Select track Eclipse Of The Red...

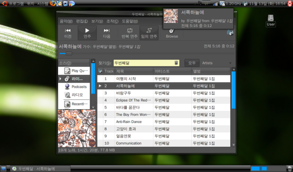(x=164, y=100)
